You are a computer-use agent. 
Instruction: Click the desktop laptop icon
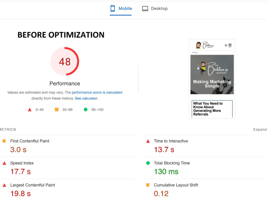coord(145,9)
